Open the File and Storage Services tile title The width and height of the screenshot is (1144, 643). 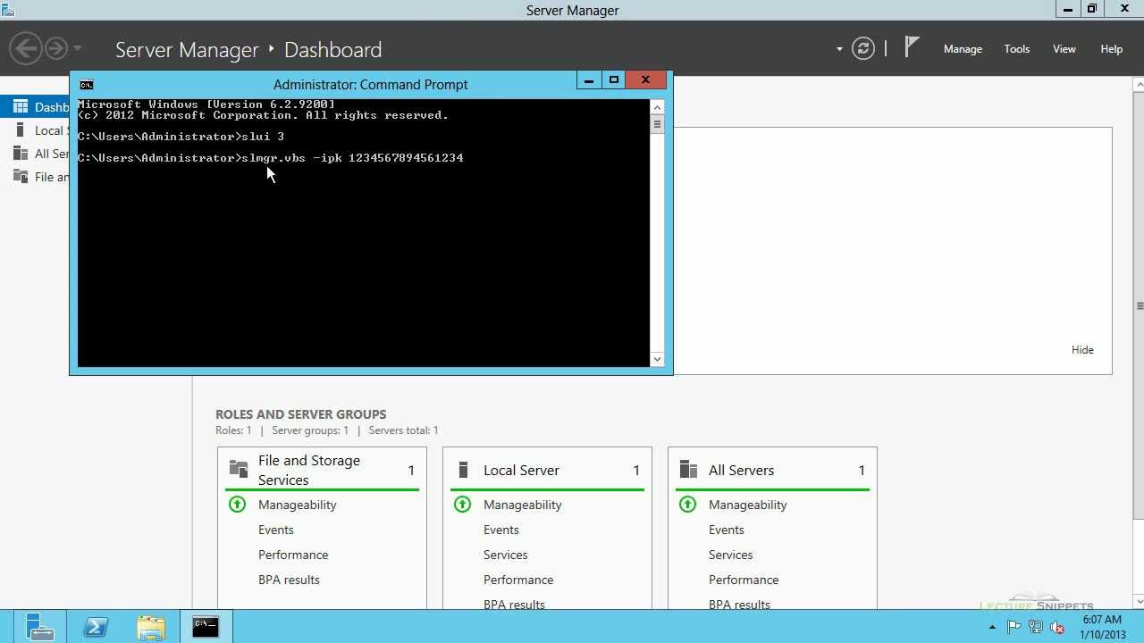tap(309, 471)
